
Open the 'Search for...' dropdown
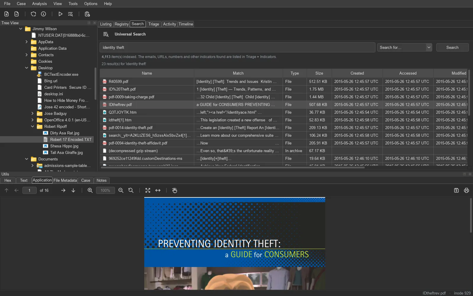click(x=405, y=47)
